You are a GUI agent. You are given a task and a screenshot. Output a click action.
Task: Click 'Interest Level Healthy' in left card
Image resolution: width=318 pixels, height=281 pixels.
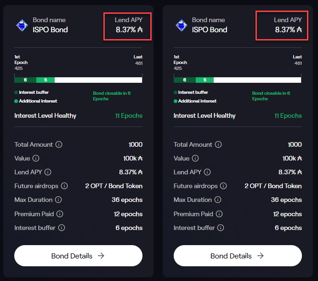45,116
